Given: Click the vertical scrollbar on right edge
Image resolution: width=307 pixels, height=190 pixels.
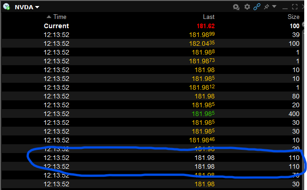Looking at the screenshot, I should (304, 92).
